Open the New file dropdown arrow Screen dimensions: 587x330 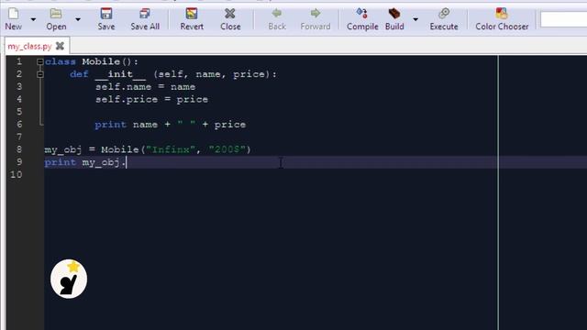click(x=33, y=19)
